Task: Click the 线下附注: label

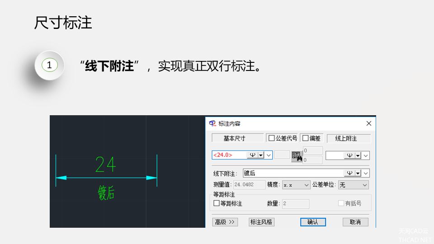Action: (225, 174)
